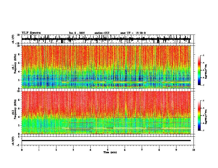Select the "start UT = 15:20:0" text
218x168 pixels.
click(x=133, y=33)
